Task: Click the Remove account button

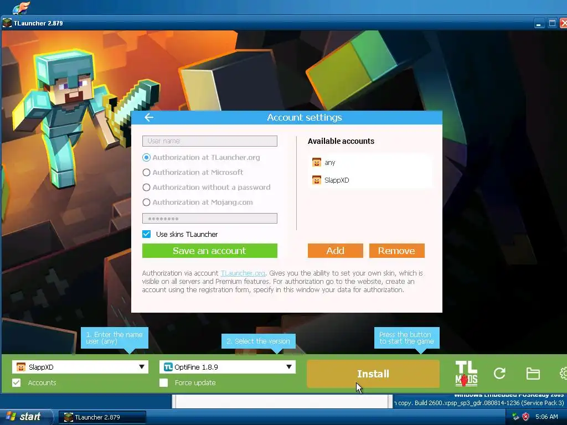Action: click(396, 251)
